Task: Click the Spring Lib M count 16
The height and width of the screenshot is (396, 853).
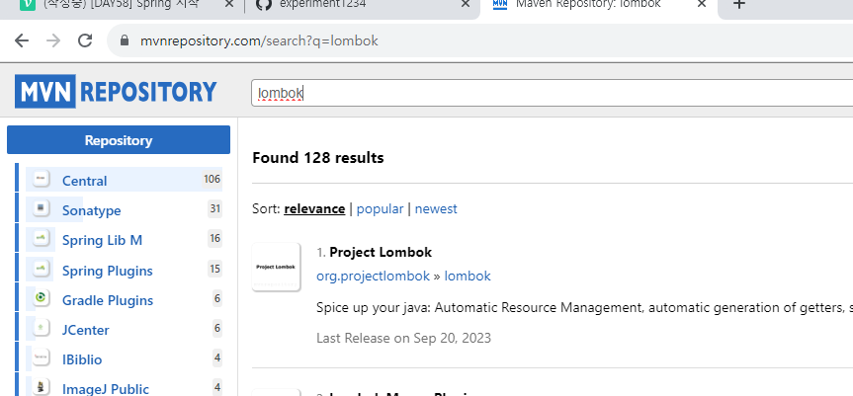Action: pos(215,238)
